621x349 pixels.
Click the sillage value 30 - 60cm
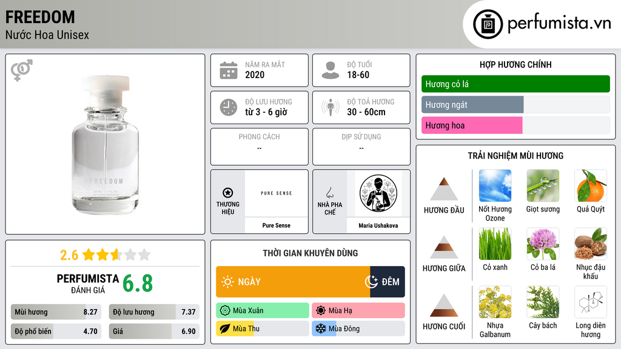(x=366, y=112)
